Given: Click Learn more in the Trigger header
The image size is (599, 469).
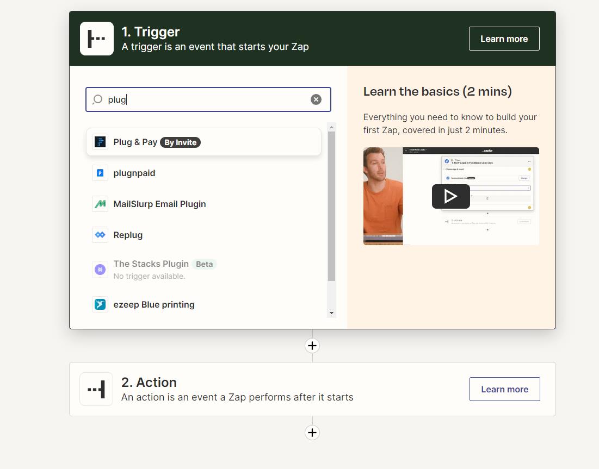Looking at the screenshot, I should 504,39.
